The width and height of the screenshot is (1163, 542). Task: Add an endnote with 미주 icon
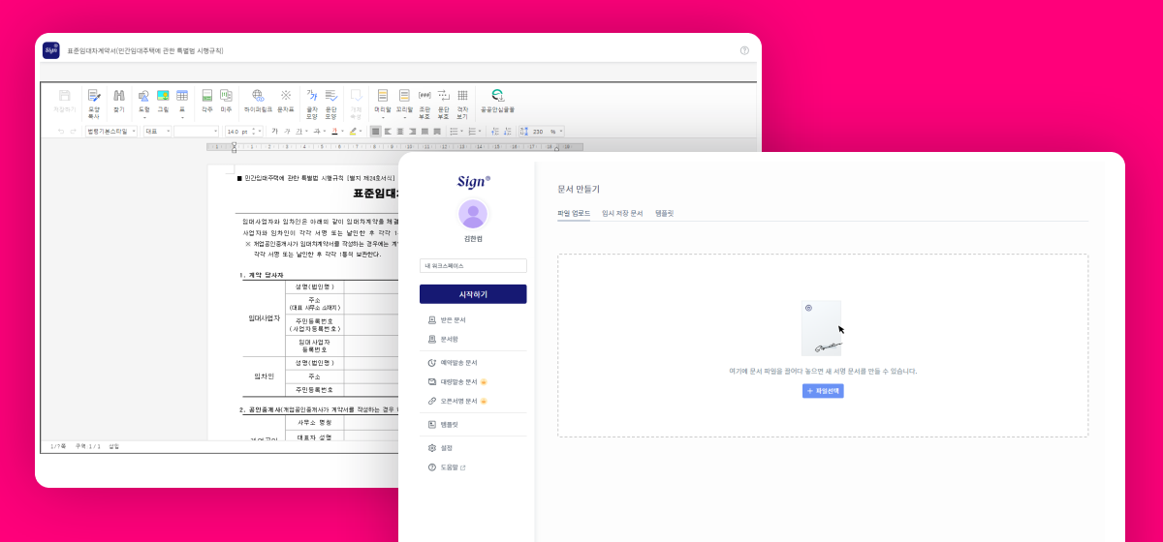(226, 101)
